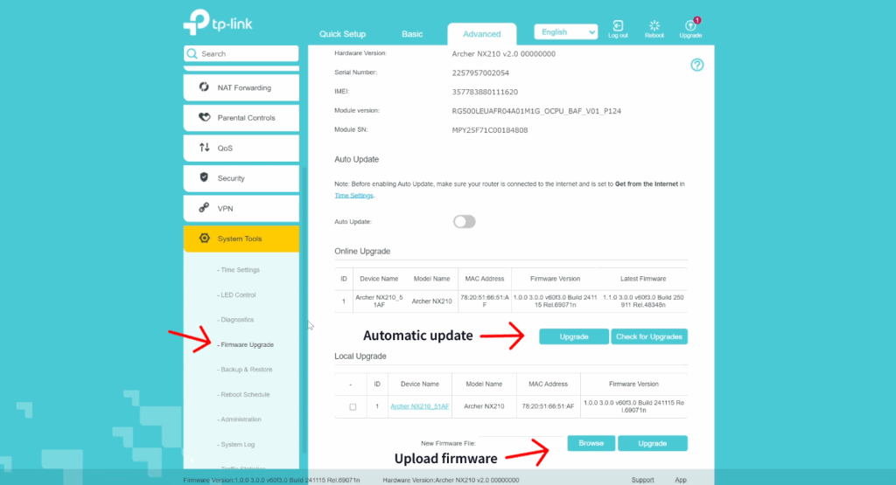
Task: Click the Log out icon
Action: click(618, 25)
